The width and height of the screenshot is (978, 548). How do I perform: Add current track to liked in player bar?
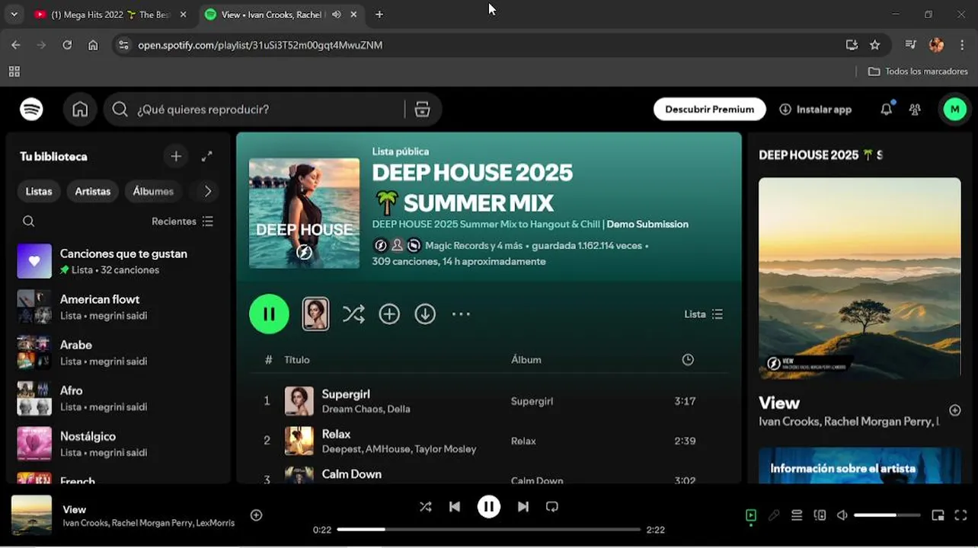[x=257, y=515]
